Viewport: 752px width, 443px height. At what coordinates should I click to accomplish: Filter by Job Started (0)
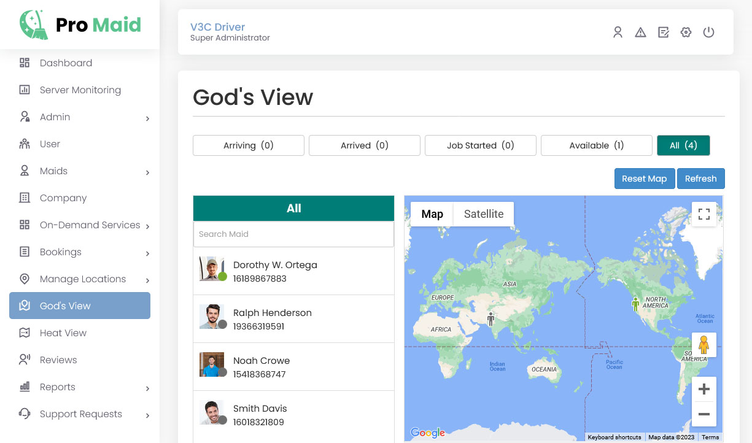481,145
